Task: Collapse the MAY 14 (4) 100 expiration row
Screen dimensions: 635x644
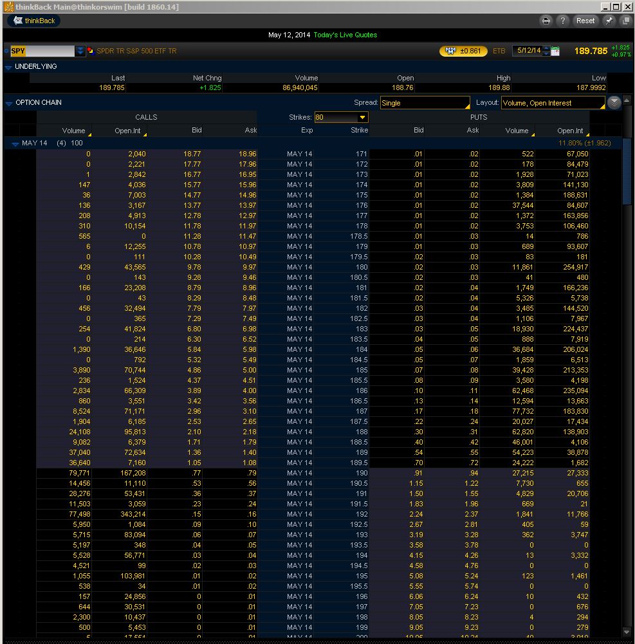Action: click(x=15, y=143)
